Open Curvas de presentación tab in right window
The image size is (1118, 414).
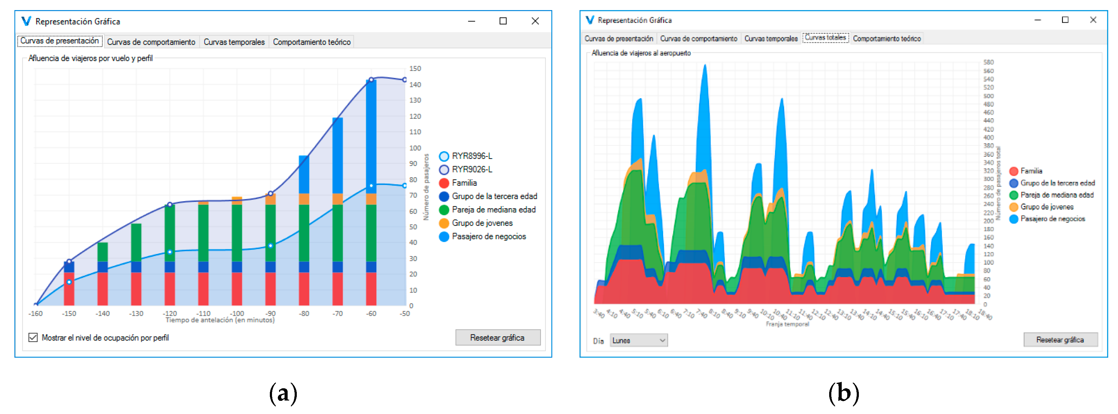[618, 39]
